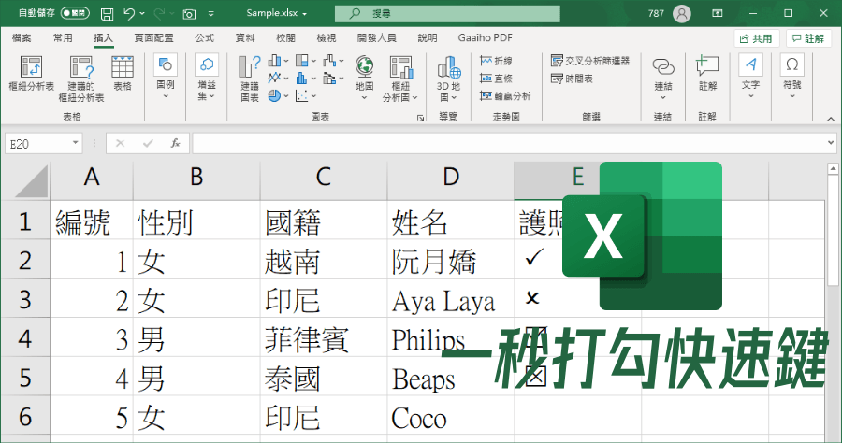The width and height of the screenshot is (842, 443).
Task: Click the Select All corner triangle
Action: pyautogui.click(x=32, y=181)
